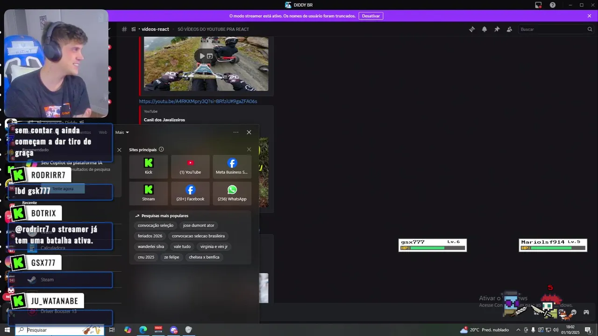Viewport: 598px width, 336px height.
Task: Select chelsea x benfica popular search
Action: [x=204, y=257]
